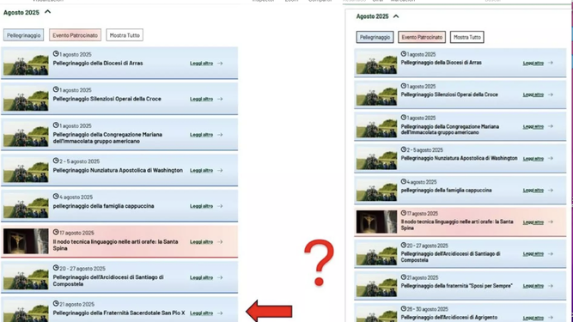Screen dimensions: 573x322
Task: Click arrow icon beside left Silenziosi Operai della Croce
Action: tap(220, 99)
